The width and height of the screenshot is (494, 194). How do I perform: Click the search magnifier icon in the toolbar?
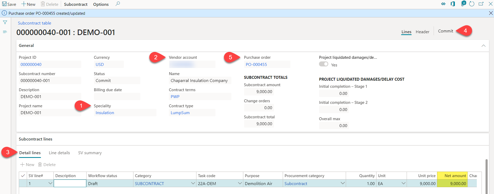pyautogui.click(x=118, y=4)
